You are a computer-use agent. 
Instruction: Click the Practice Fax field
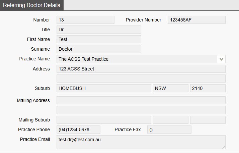pos(169,130)
